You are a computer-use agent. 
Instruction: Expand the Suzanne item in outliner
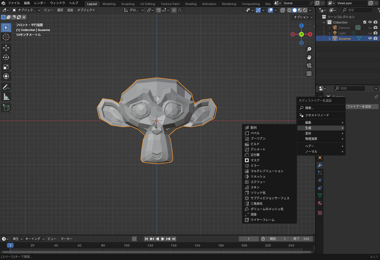pos(330,39)
